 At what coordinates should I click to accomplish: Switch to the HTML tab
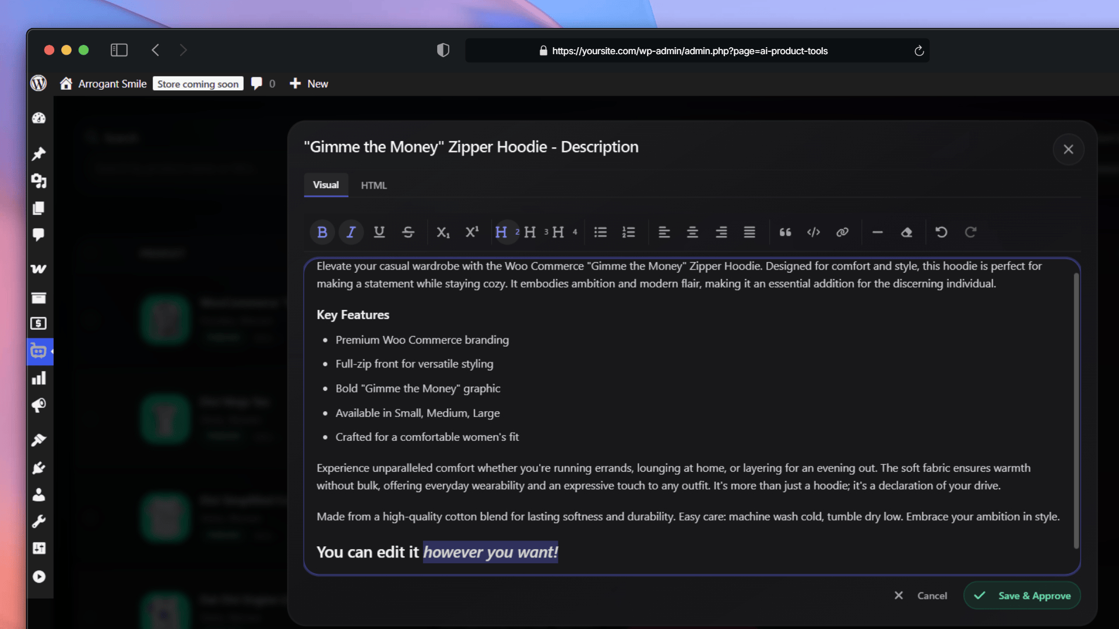[x=374, y=185]
